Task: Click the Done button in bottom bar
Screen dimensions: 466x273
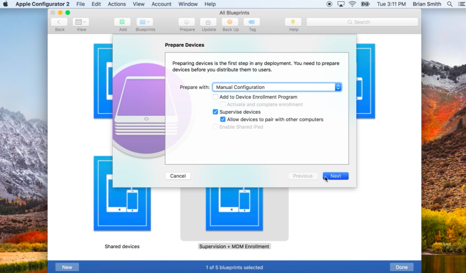Action: pyautogui.click(x=401, y=267)
